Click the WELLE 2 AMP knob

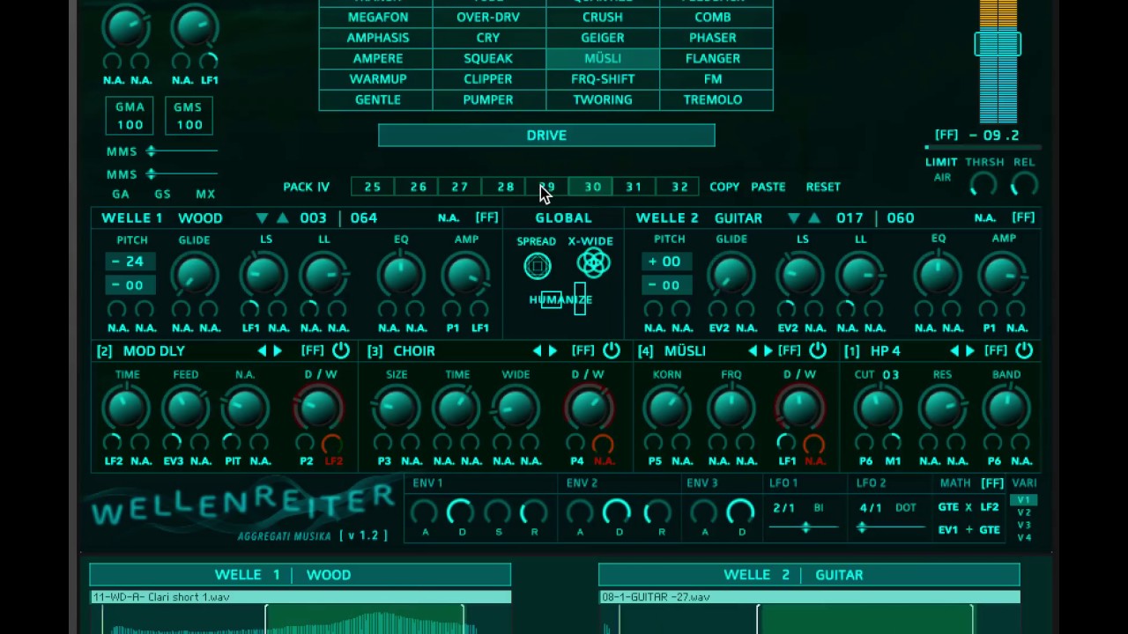point(1004,276)
